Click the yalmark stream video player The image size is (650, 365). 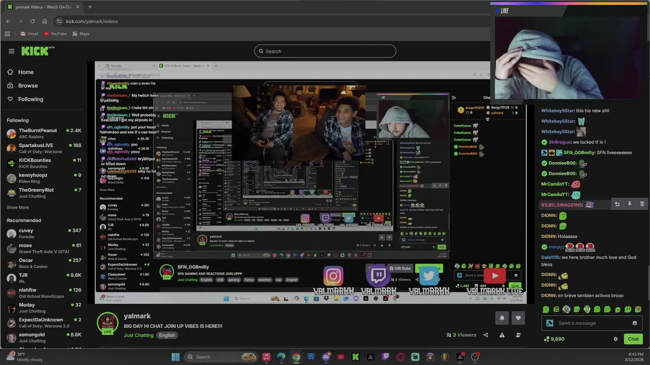point(311,182)
